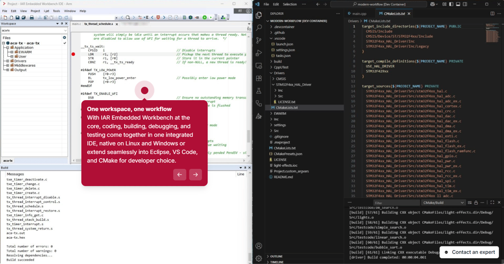The width and height of the screenshot is (504, 264).
Task: Open VS Code Testing flask icon
Action: coord(259,91)
